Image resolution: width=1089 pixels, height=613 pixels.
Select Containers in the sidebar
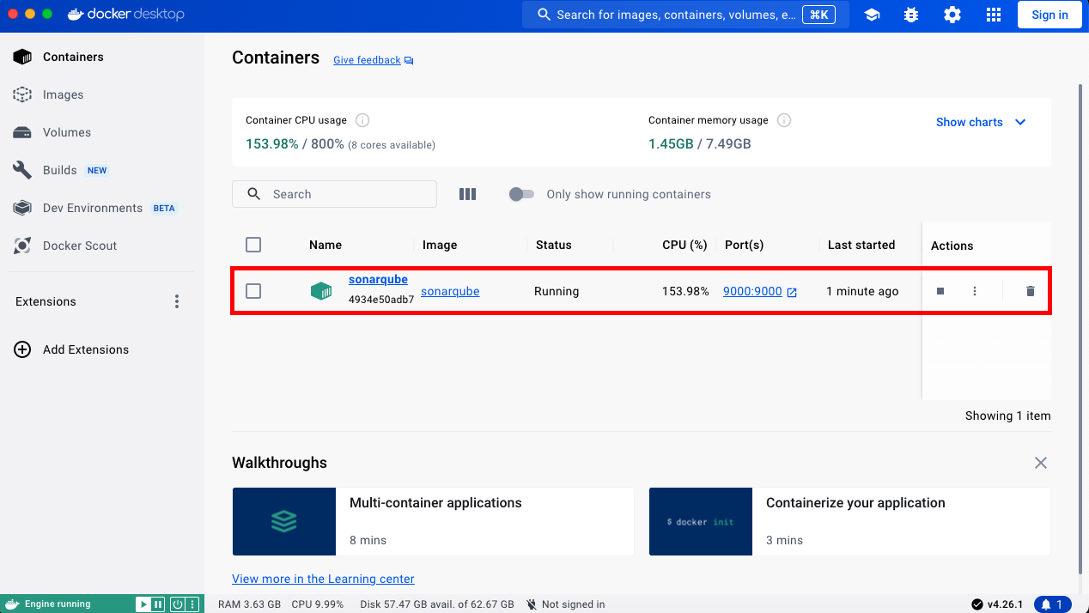[102, 57]
